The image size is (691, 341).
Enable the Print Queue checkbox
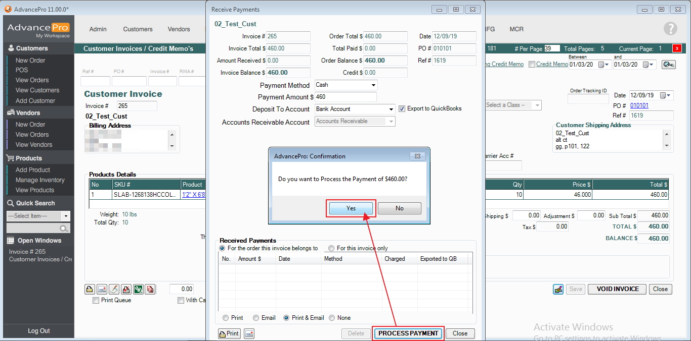96,301
